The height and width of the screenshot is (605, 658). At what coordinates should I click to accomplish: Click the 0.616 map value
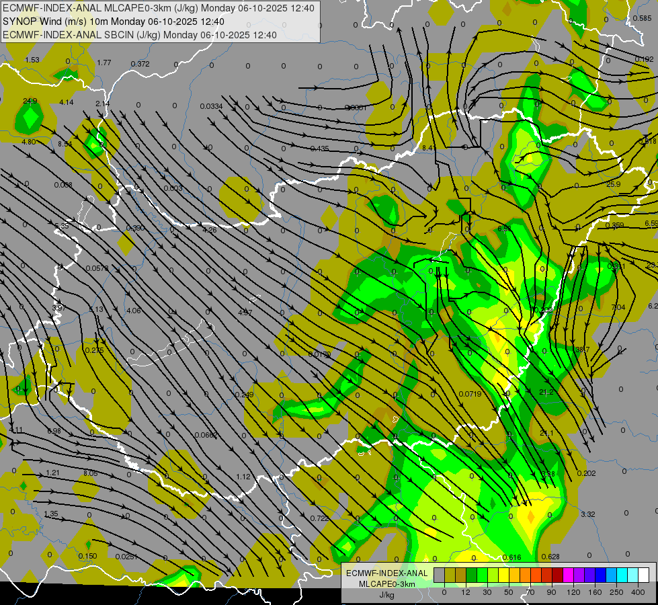coord(511,557)
